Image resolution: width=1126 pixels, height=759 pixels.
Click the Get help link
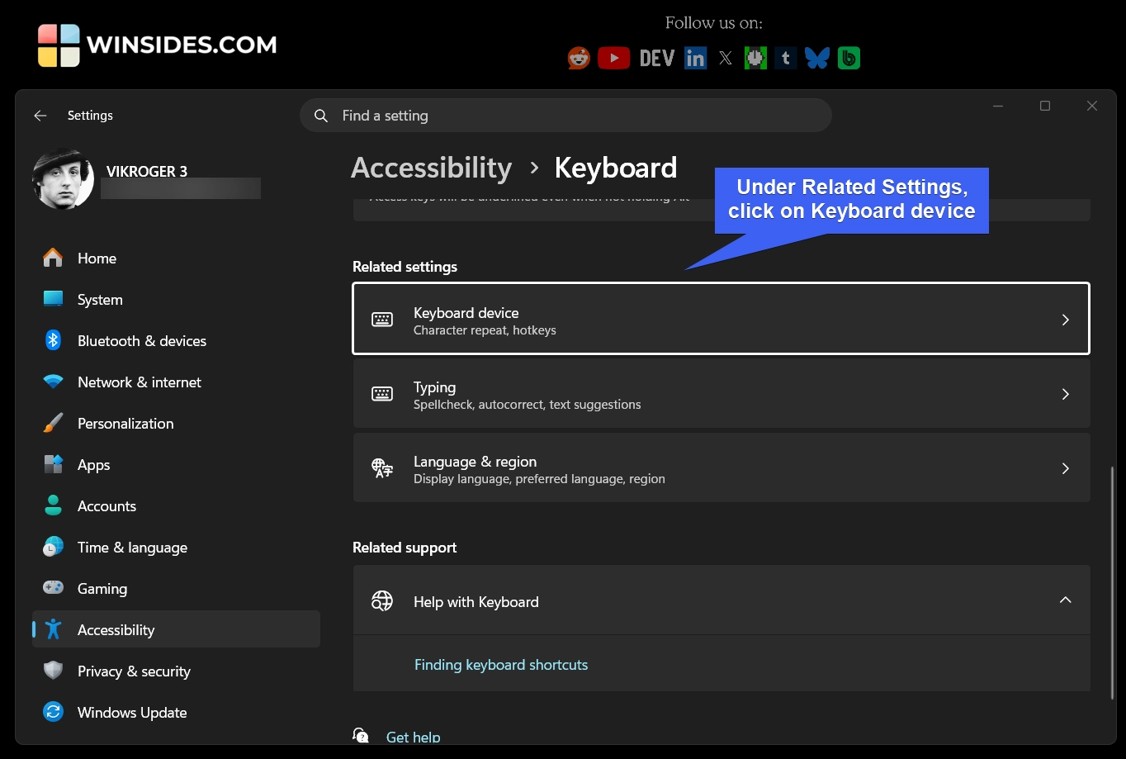point(413,737)
